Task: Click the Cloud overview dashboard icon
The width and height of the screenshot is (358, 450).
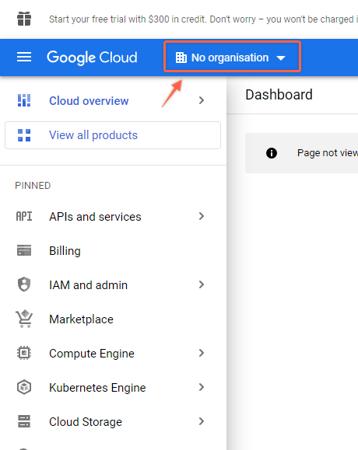Action: pos(24,100)
